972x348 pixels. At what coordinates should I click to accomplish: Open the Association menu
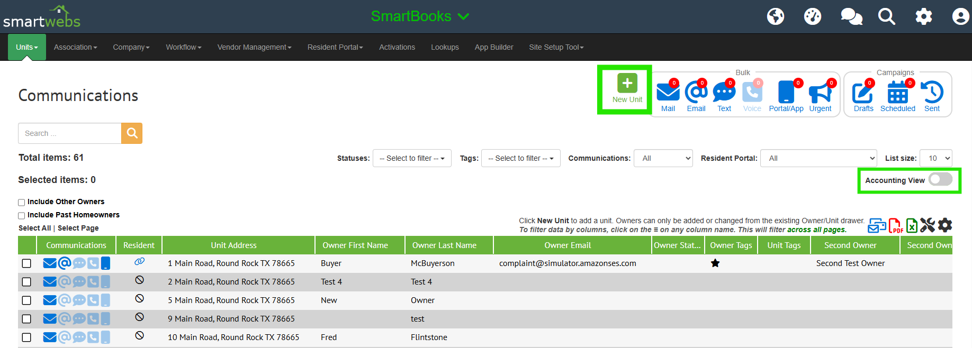[x=75, y=47]
